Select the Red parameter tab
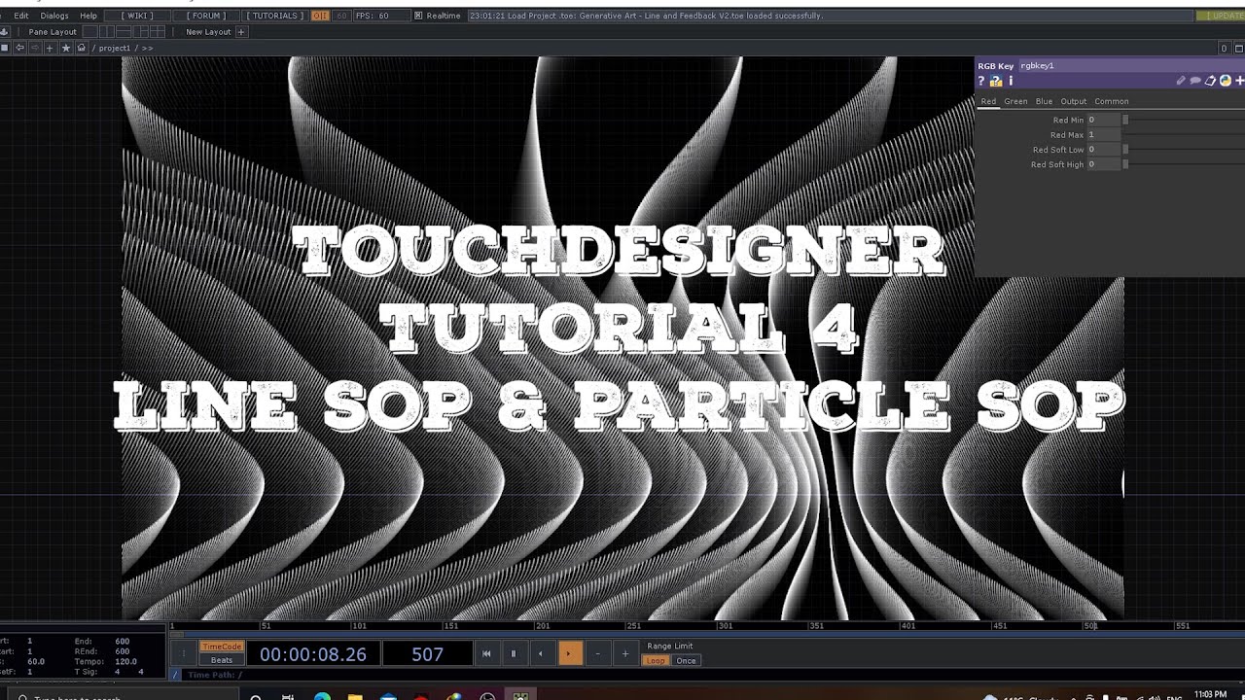This screenshot has width=1245, height=700. tap(988, 101)
